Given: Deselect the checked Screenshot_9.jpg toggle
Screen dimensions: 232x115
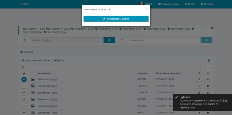Looking at the screenshot, I should 24,79.
